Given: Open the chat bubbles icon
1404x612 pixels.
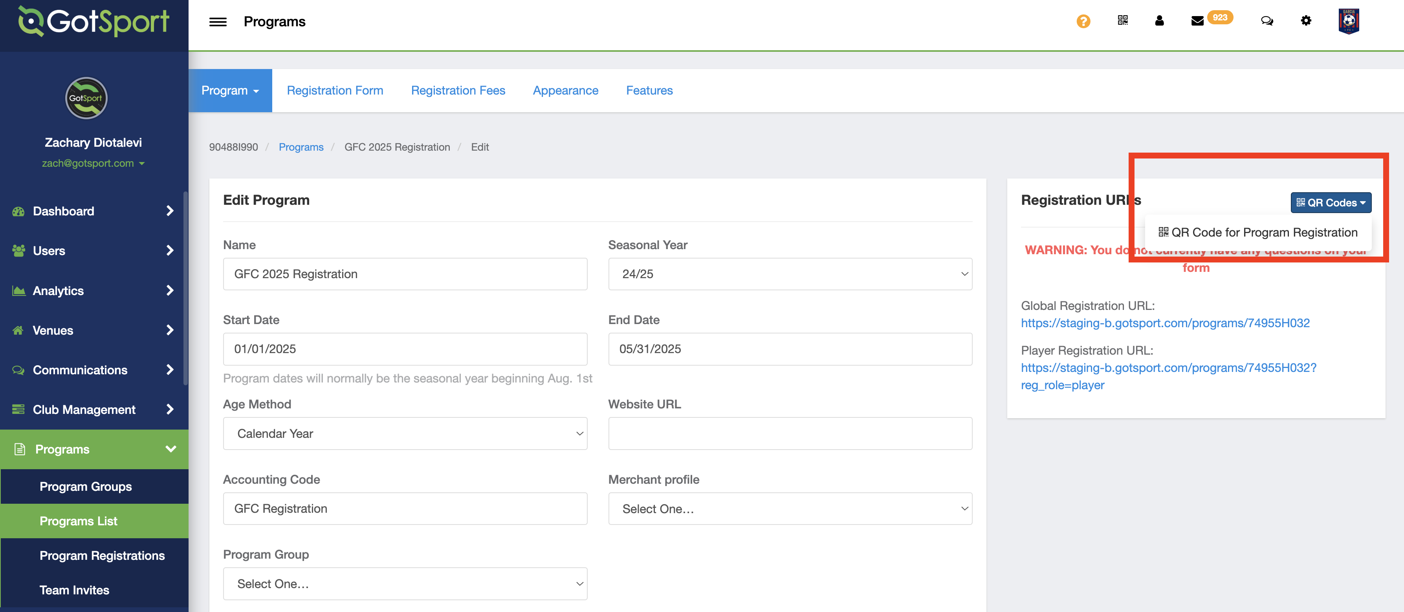Looking at the screenshot, I should pyautogui.click(x=1267, y=21).
